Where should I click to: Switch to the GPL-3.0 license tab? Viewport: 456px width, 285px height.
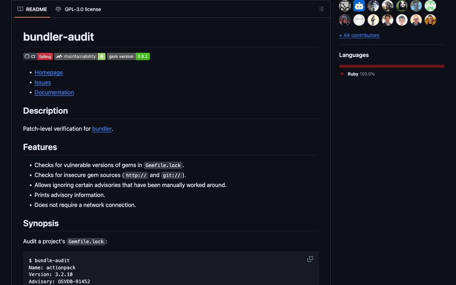pos(78,9)
